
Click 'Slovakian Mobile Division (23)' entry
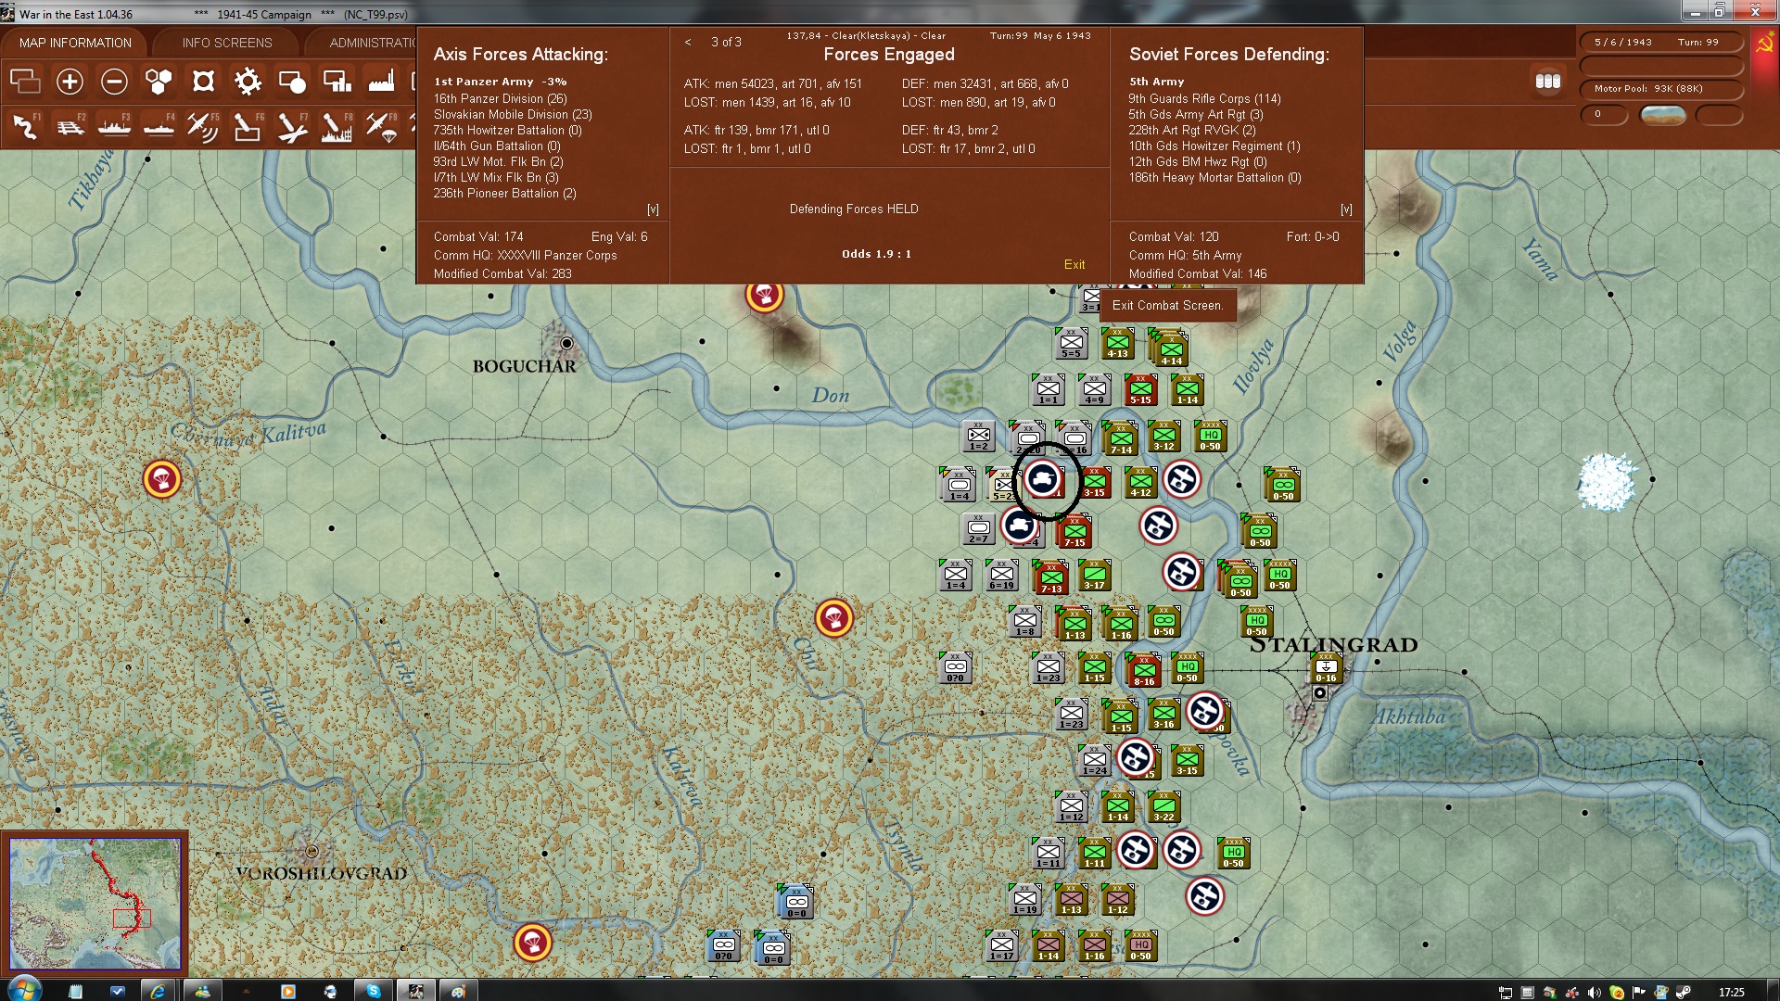513,115
